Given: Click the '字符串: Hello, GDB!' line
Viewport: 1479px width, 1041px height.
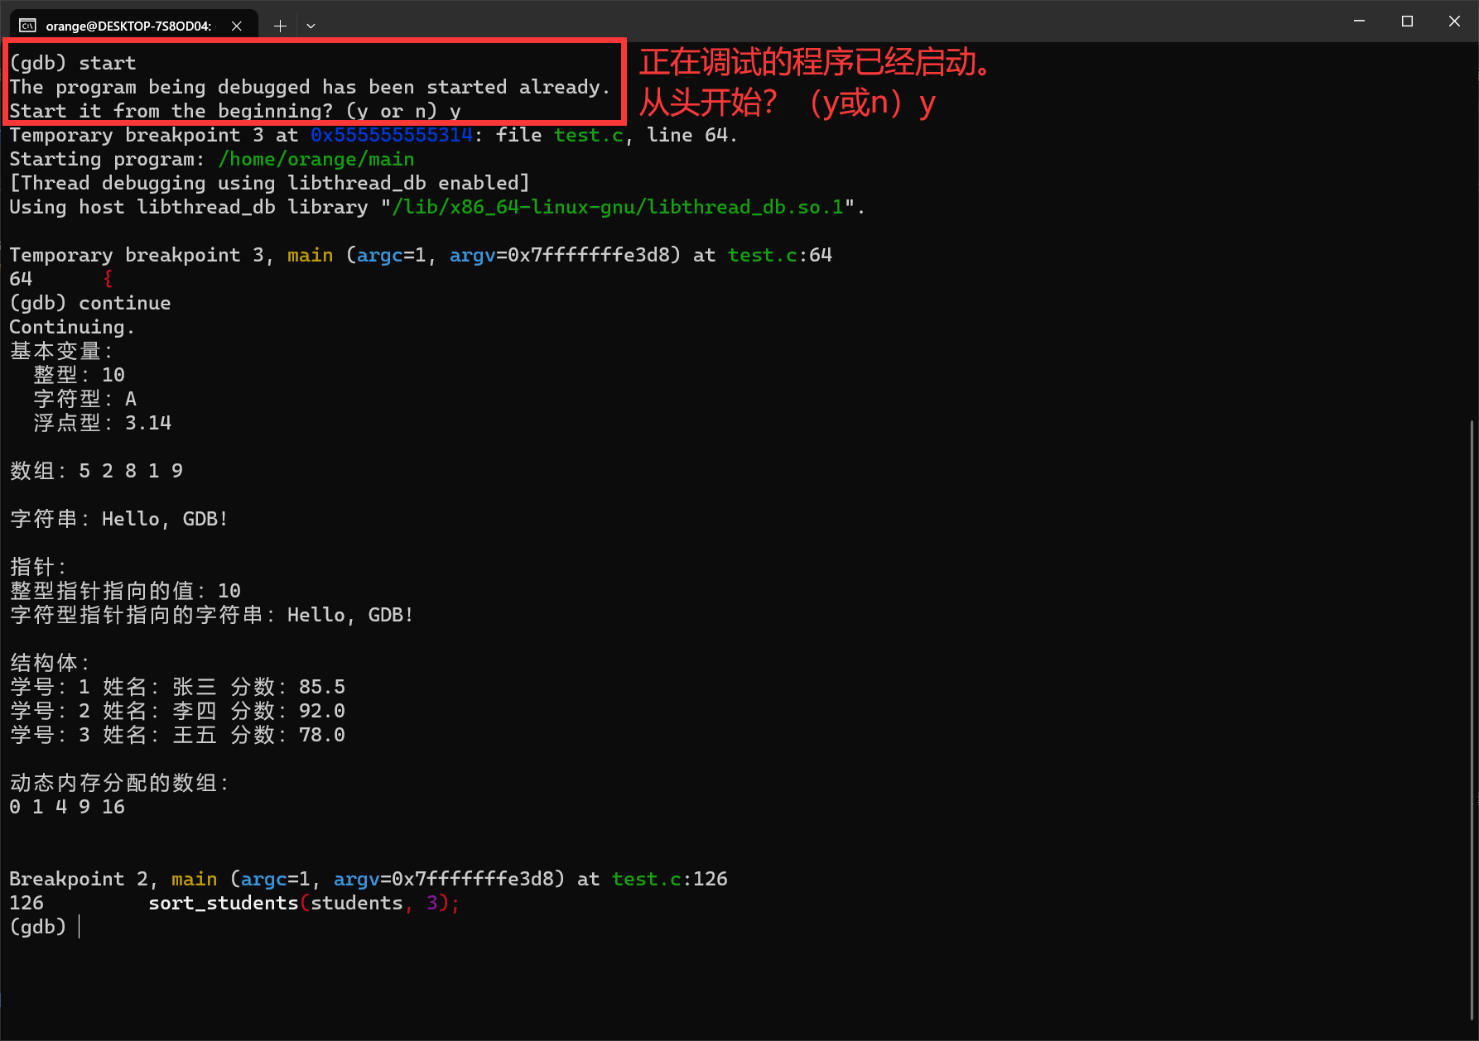Looking at the screenshot, I should pyautogui.click(x=118, y=519).
